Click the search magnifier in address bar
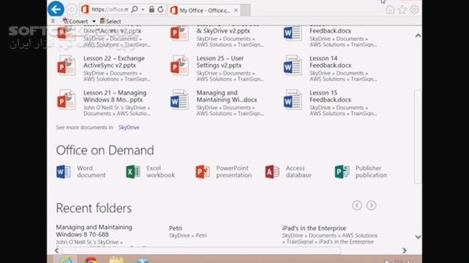 (x=135, y=9)
